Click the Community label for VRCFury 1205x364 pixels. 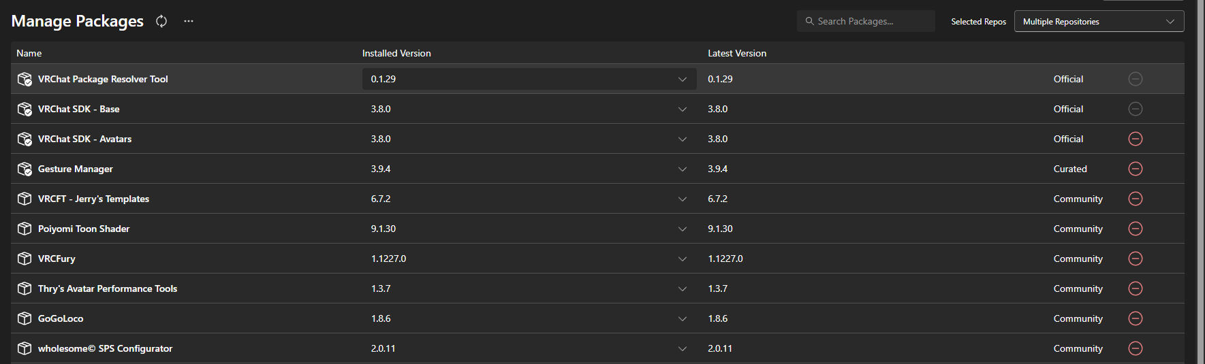[1078, 259]
